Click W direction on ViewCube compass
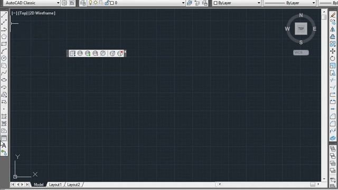This screenshot has height=190, width=338. point(287,29)
